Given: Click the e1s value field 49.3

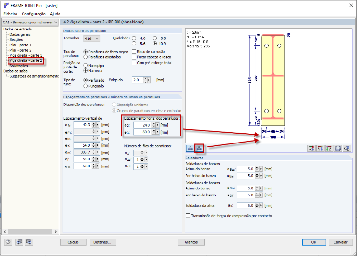Looking at the screenshot, I should (82, 125).
